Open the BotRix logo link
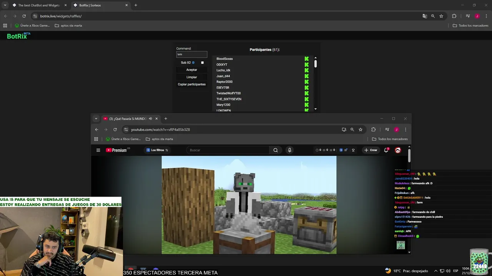The image size is (492, 276). tap(18, 36)
